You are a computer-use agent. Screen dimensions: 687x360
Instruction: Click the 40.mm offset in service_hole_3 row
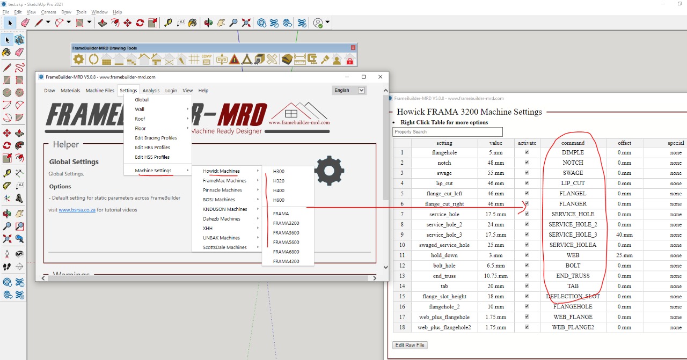(624, 234)
